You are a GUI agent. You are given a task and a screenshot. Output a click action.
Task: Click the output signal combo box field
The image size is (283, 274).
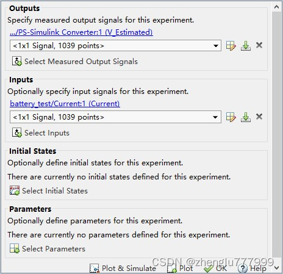115,46
